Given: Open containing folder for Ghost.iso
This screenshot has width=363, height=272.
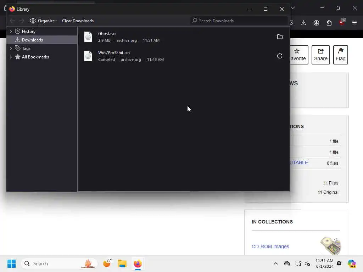Looking at the screenshot, I should point(280,37).
